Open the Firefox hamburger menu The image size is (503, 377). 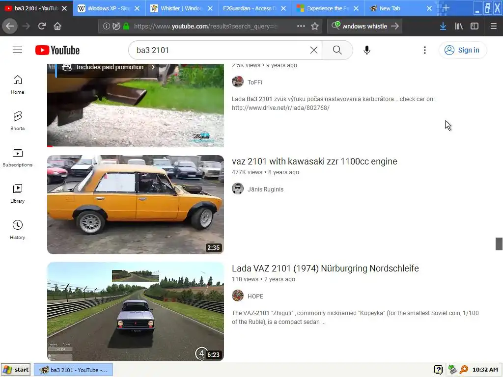tap(494, 27)
